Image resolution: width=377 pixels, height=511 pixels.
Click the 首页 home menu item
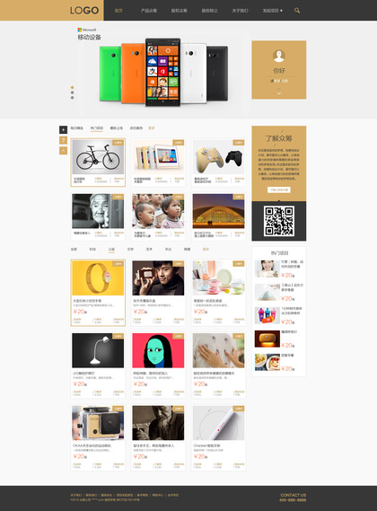click(118, 11)
